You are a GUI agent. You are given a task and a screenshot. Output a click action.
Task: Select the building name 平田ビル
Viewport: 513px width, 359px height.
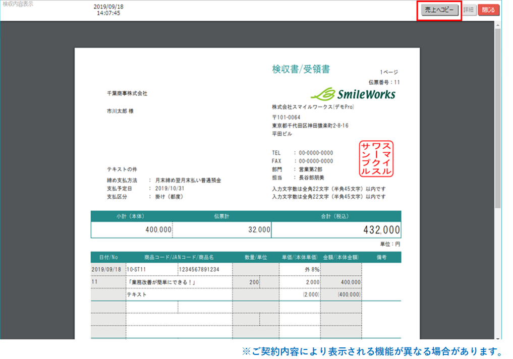coord(282,134)
